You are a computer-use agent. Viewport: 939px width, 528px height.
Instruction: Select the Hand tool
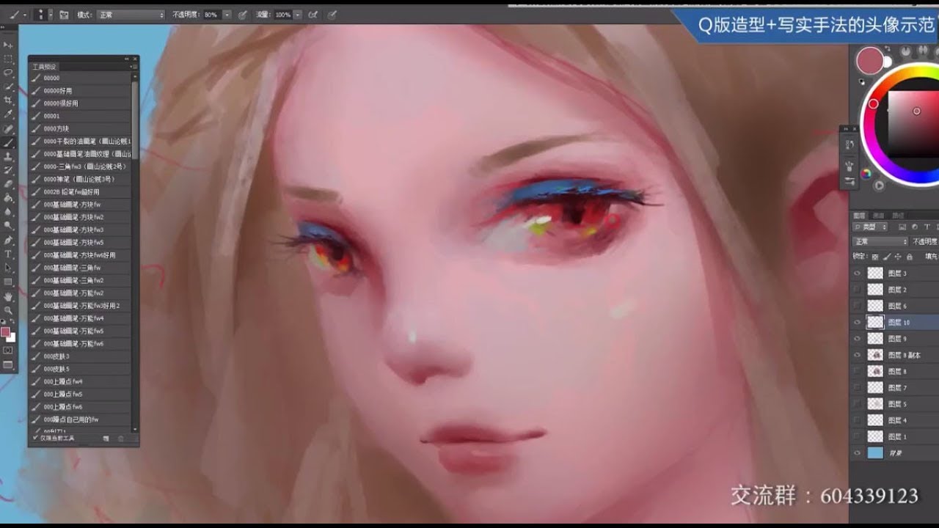9,296
